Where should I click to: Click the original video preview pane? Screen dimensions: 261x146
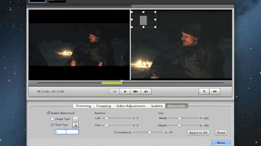[x=79, y=45]
